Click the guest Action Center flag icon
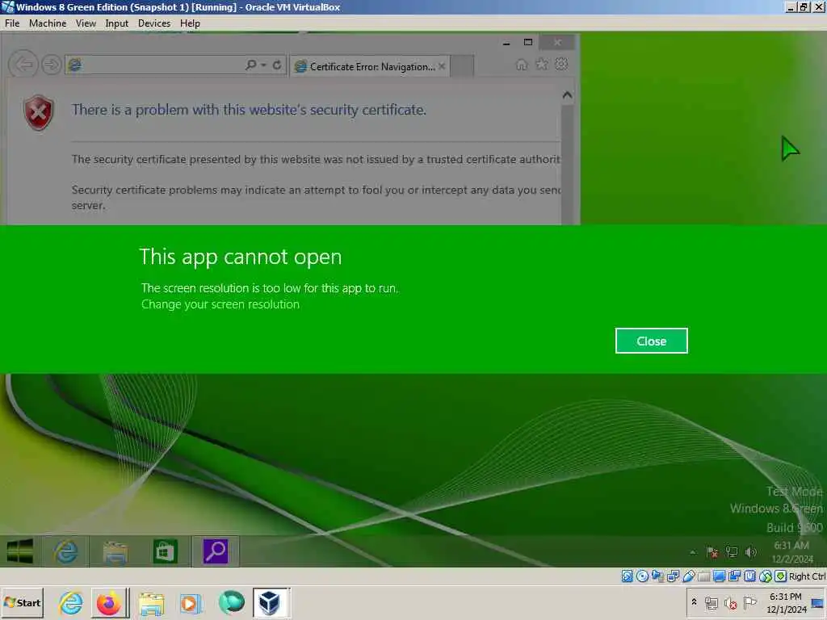 [x=712, y=552]
